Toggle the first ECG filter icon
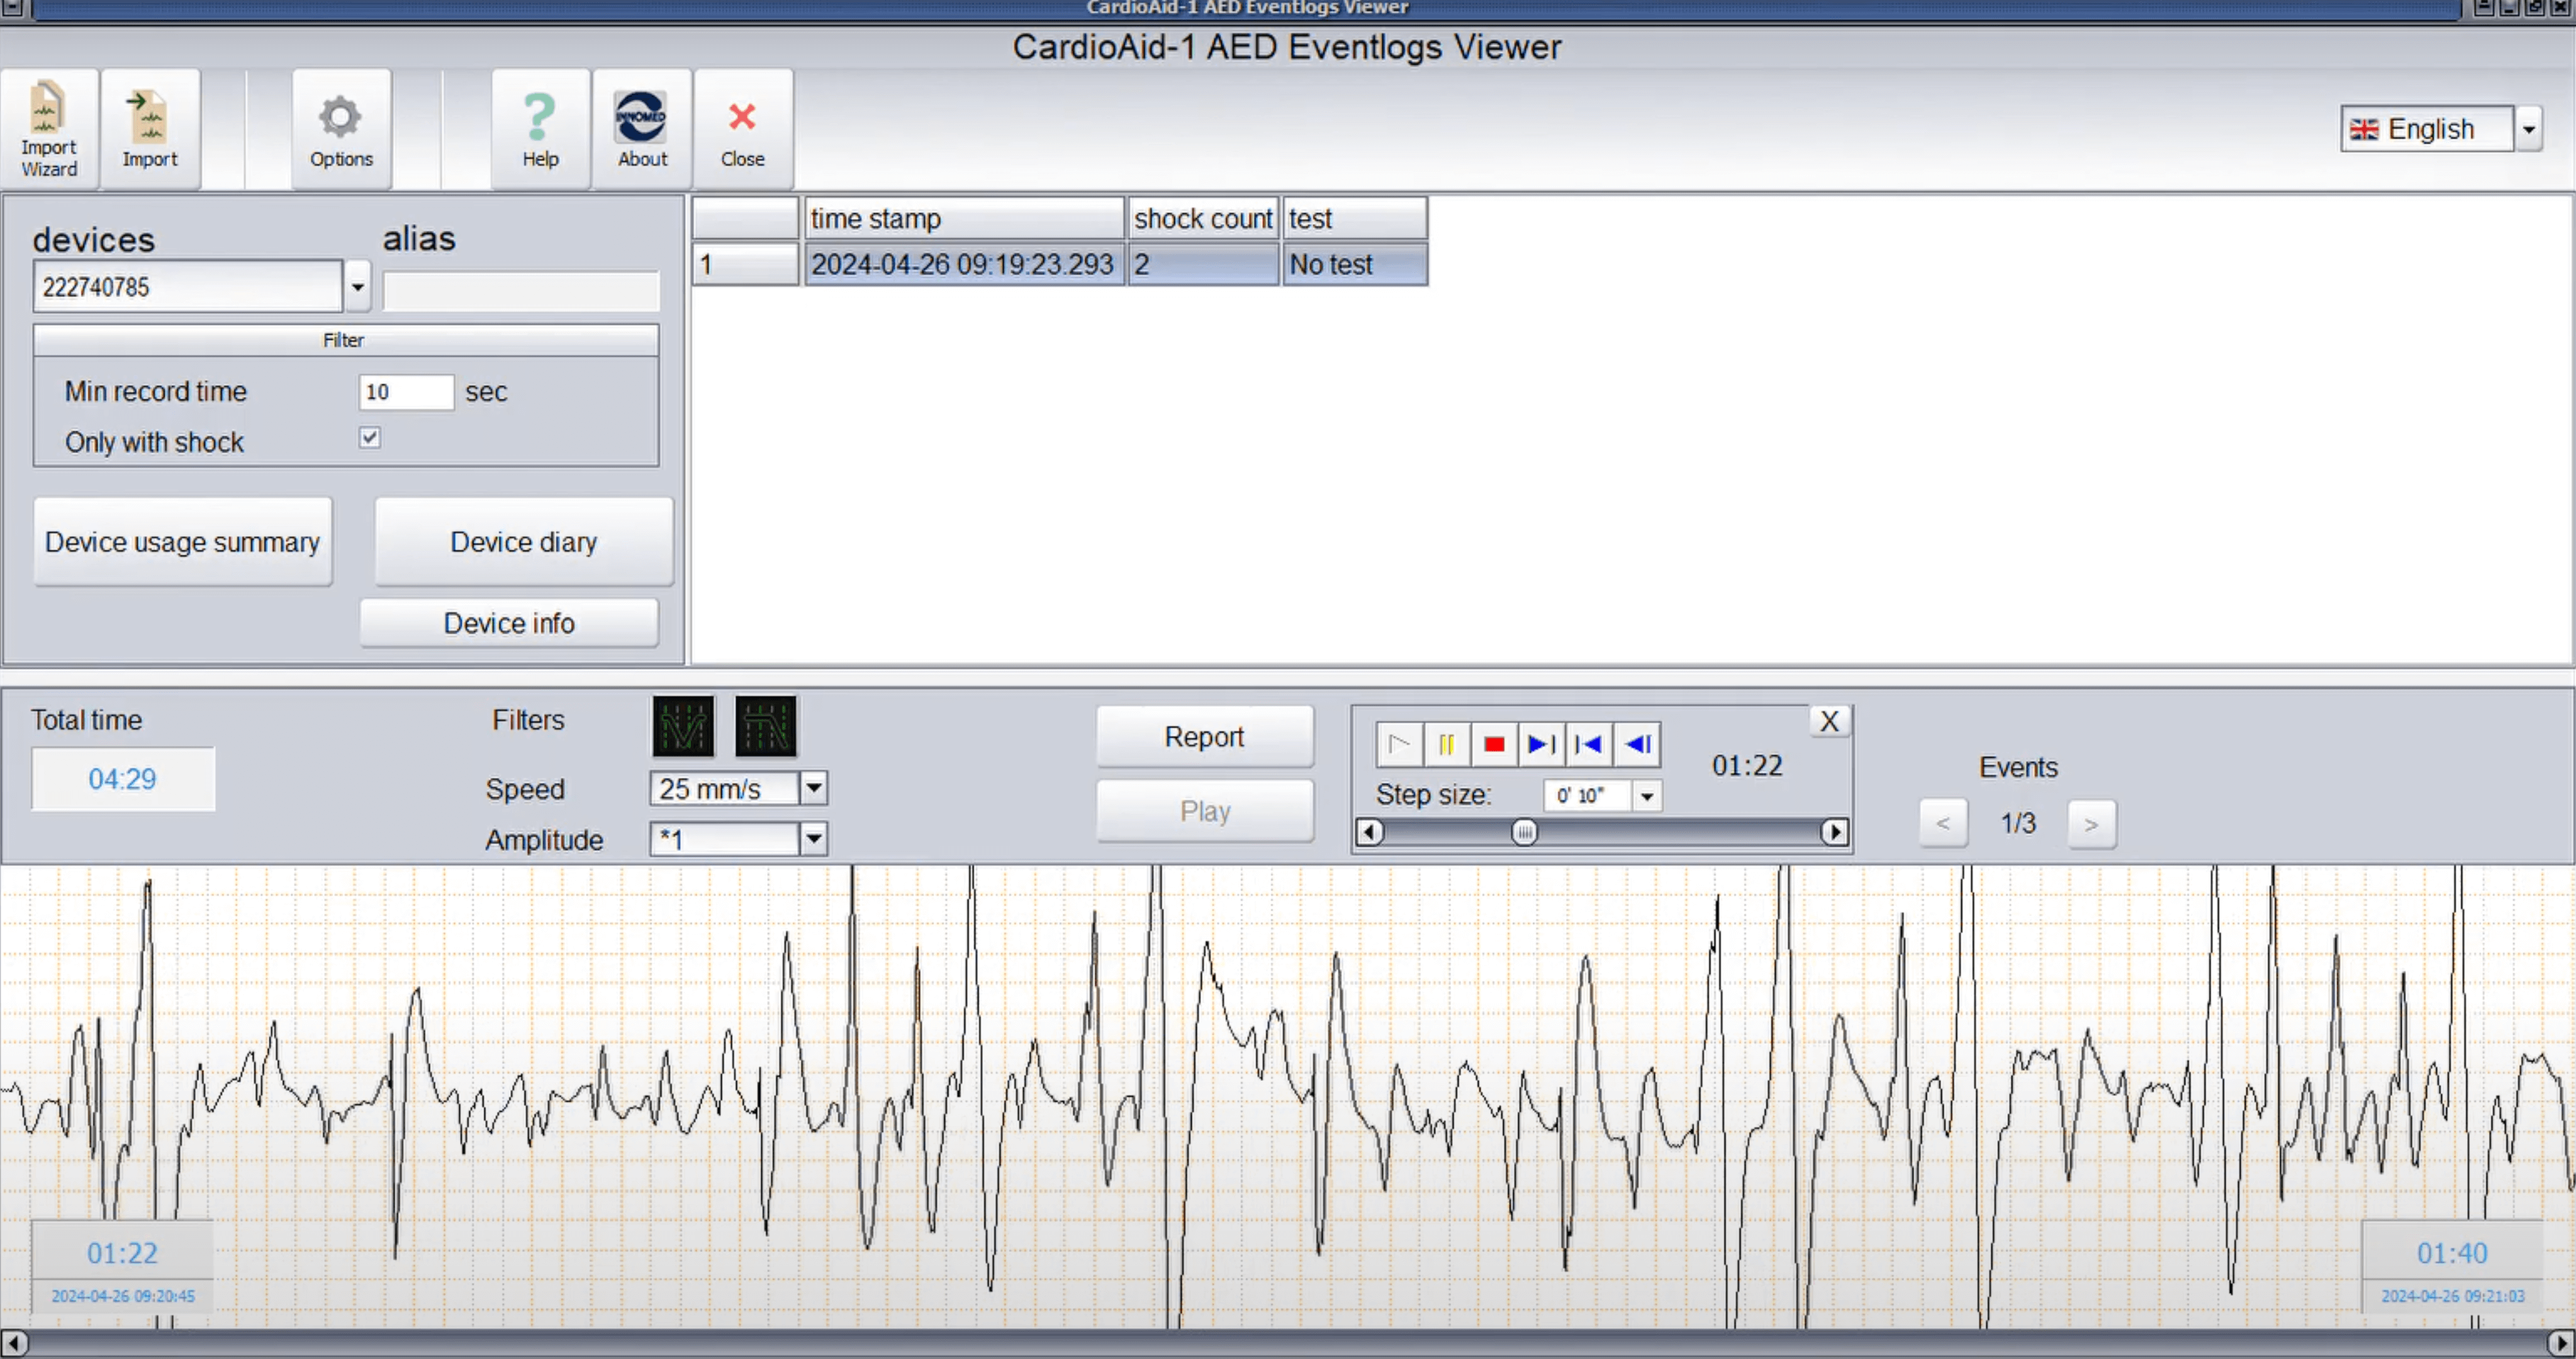 684,727
